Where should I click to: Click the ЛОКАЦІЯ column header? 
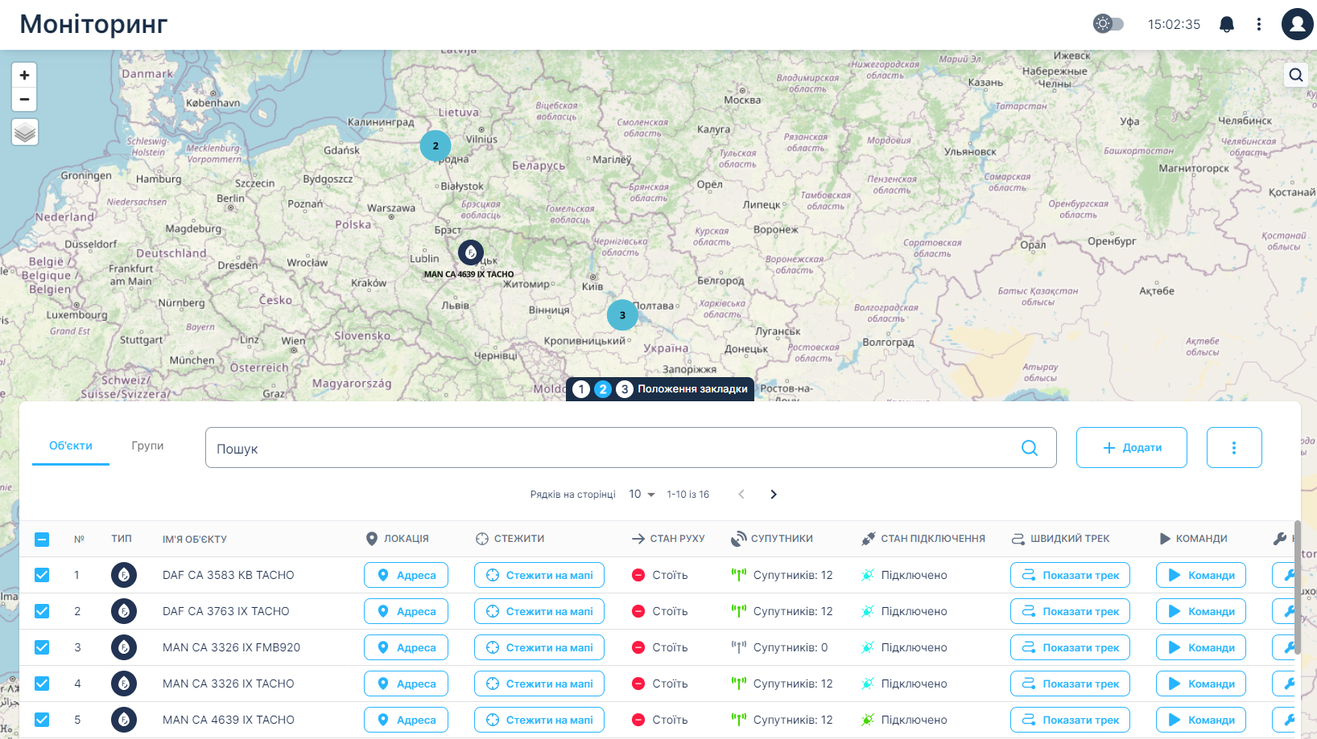(x=397, y=539)
